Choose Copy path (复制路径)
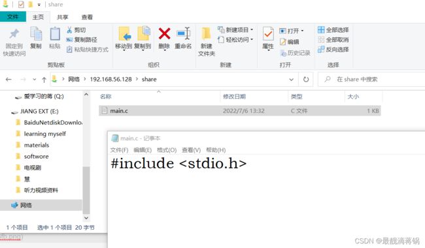Viewport: 425px width, 248px height. point(82,40)
